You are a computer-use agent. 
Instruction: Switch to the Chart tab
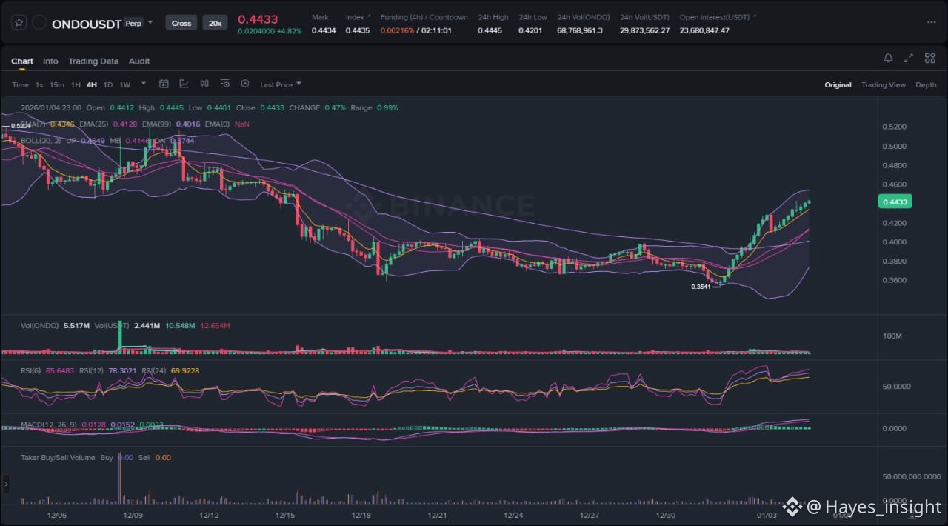pos(22,61)
